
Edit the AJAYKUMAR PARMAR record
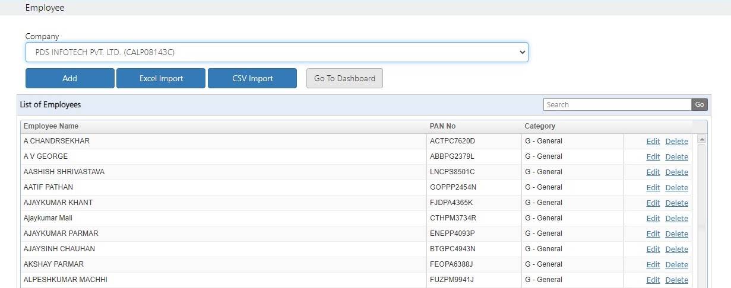click(653, 234)
